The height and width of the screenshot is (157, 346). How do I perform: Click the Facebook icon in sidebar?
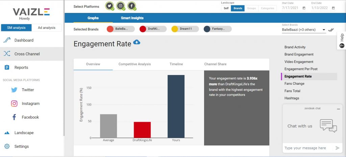pos(14,117)
